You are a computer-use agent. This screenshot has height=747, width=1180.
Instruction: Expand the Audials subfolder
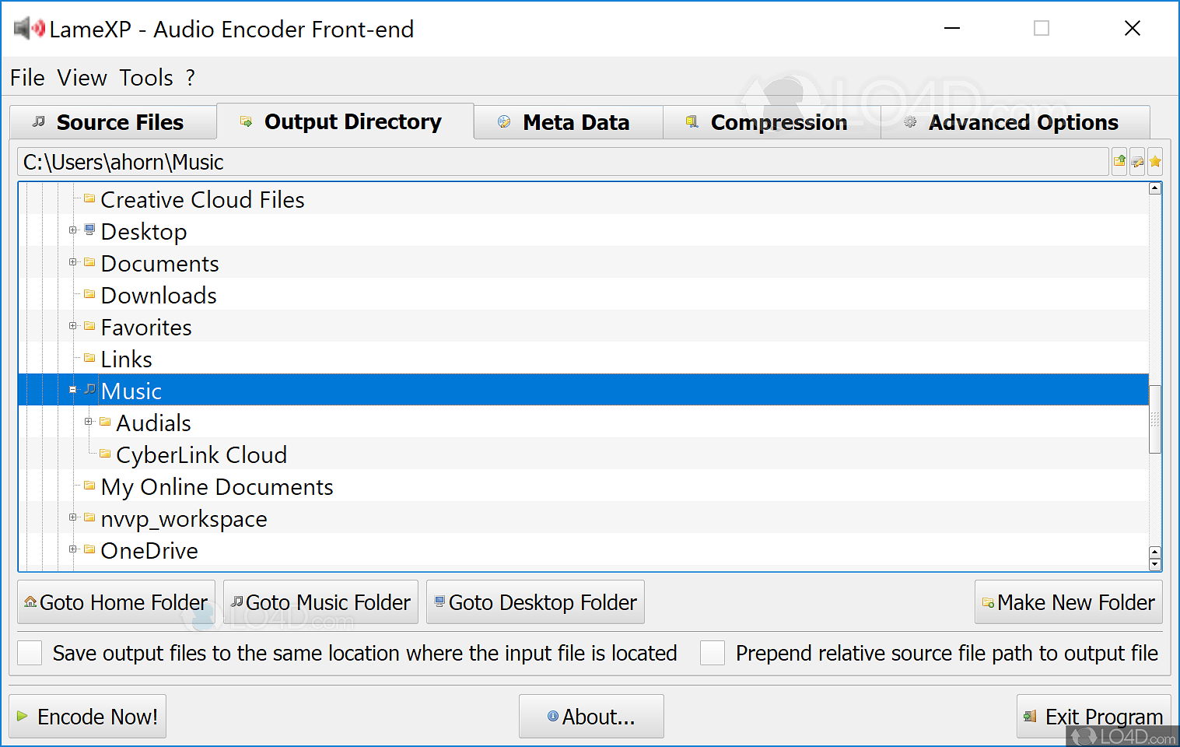click(x=88, y=422)
